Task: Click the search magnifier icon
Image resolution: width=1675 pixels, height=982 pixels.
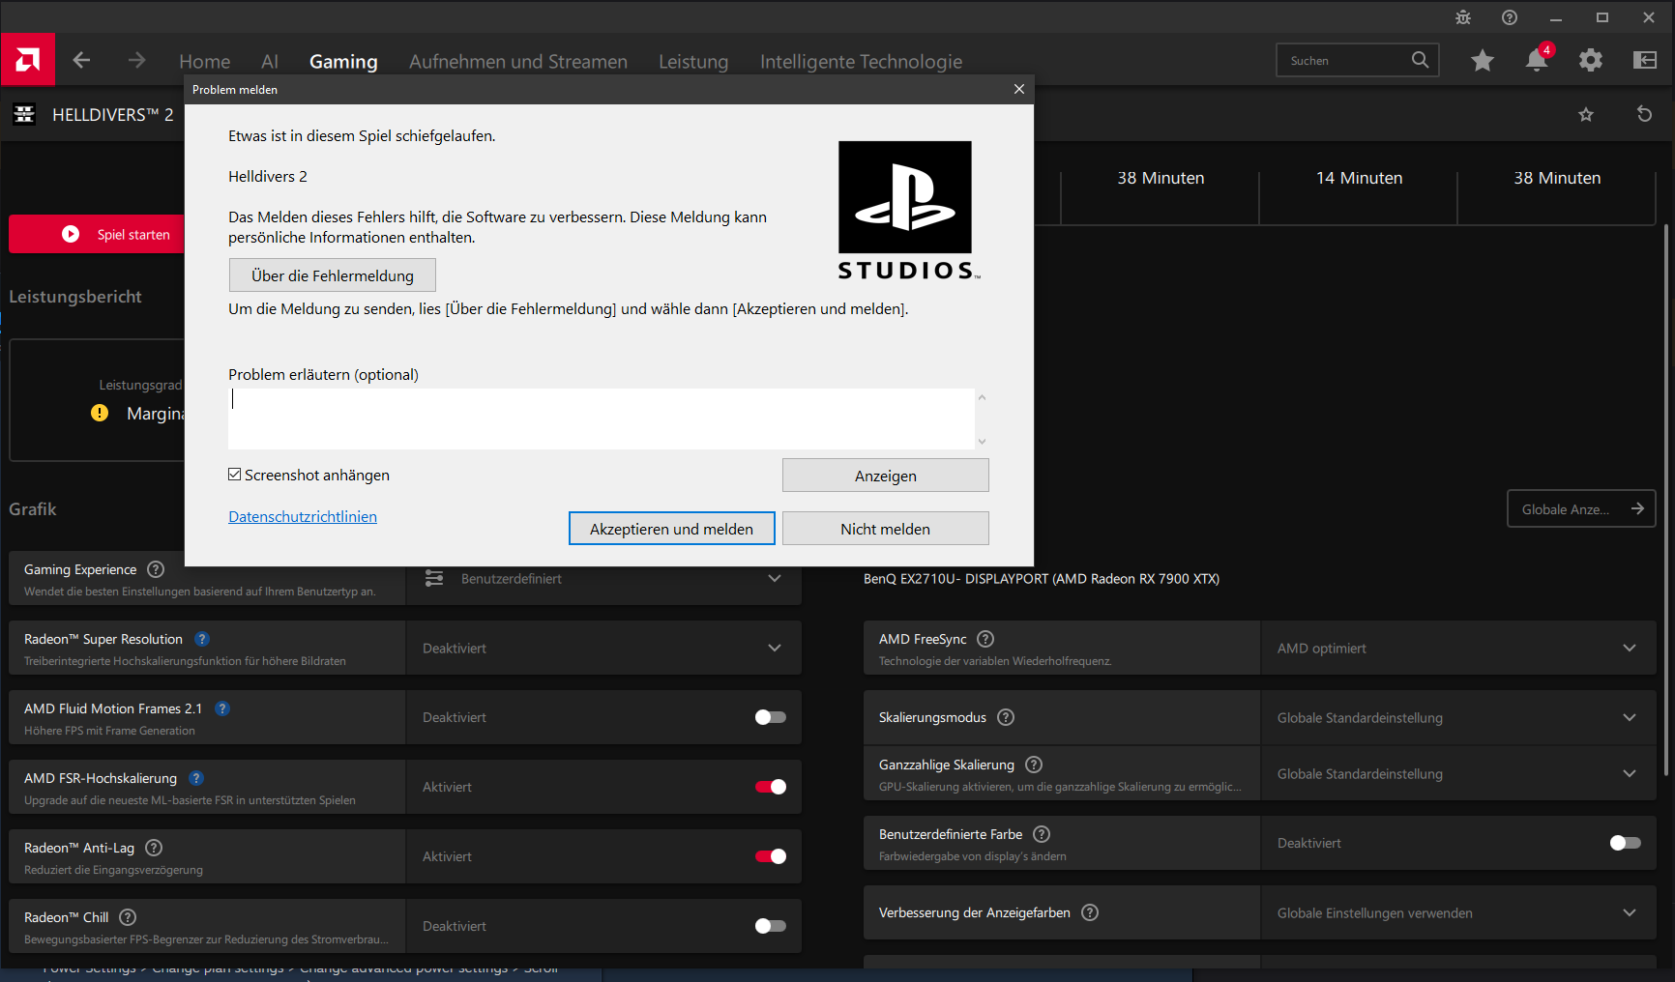Action: click(1420, 60)
